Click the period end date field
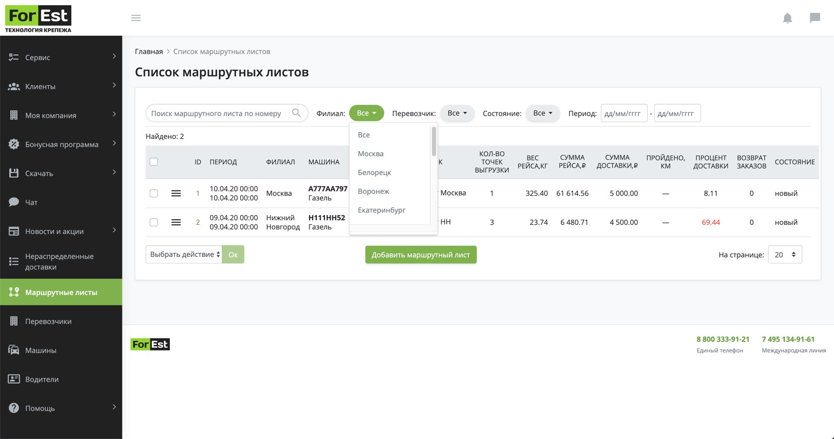Screen dimensions: 834x439 pyautogui.click(x=677, y=113)
